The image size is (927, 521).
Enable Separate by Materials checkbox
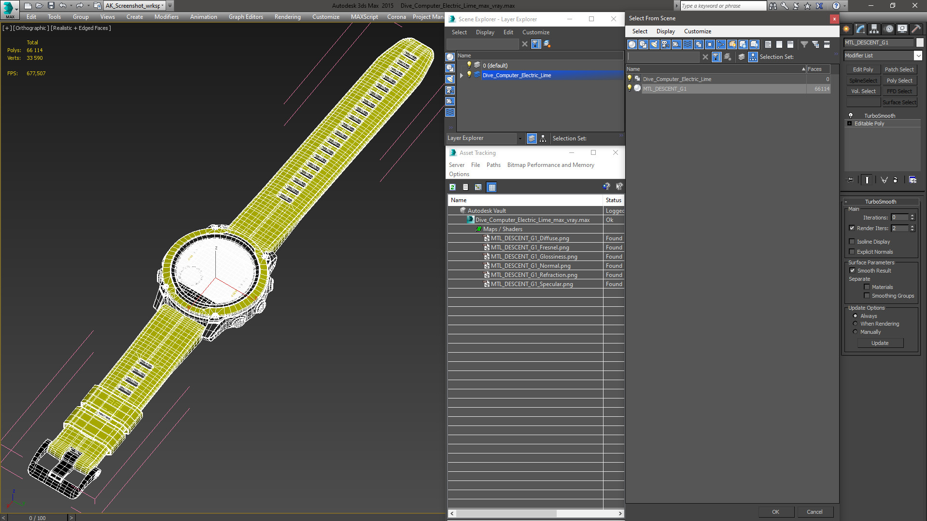[x=867, y=287]
